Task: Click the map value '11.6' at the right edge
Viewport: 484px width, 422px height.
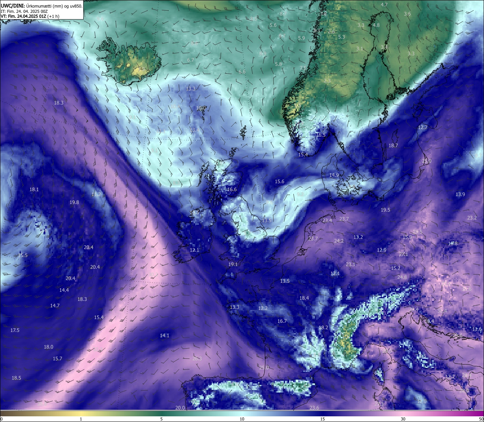Action: coord(477,329)
